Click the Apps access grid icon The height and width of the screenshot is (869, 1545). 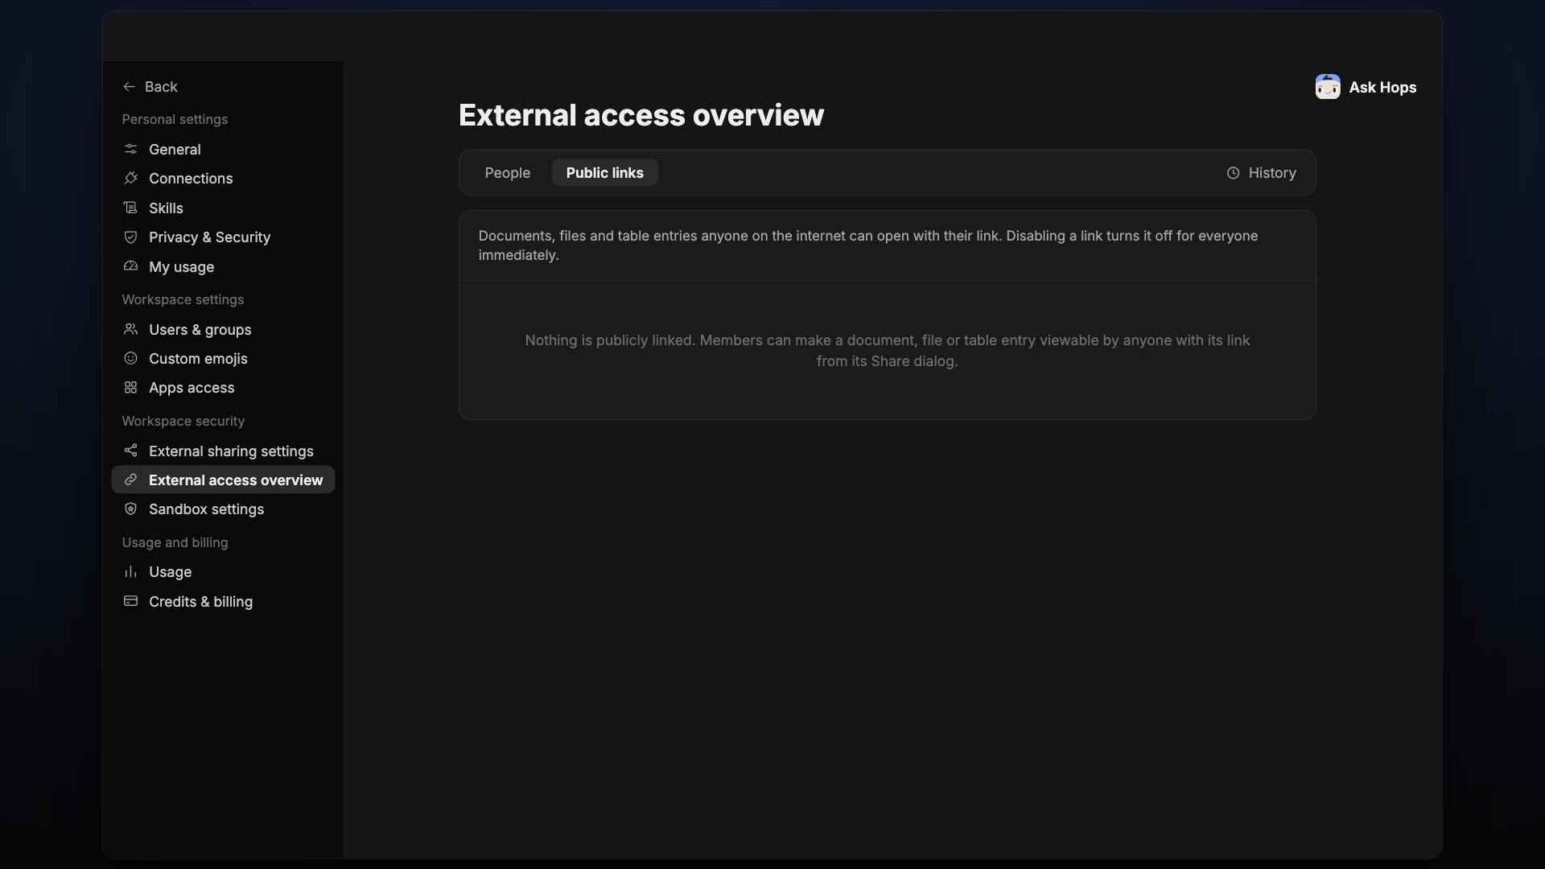coord(130,387)
